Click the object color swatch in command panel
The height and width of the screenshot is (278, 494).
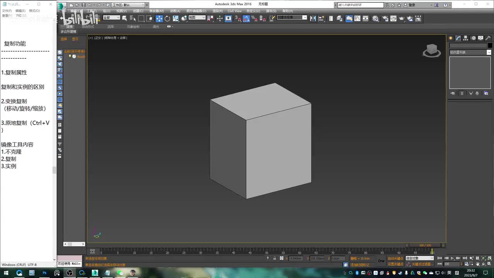[490, 45]
